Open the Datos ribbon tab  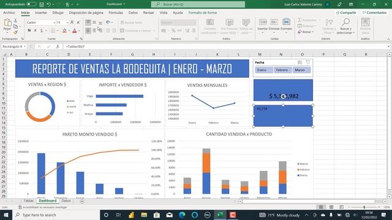tap(133, 12)
